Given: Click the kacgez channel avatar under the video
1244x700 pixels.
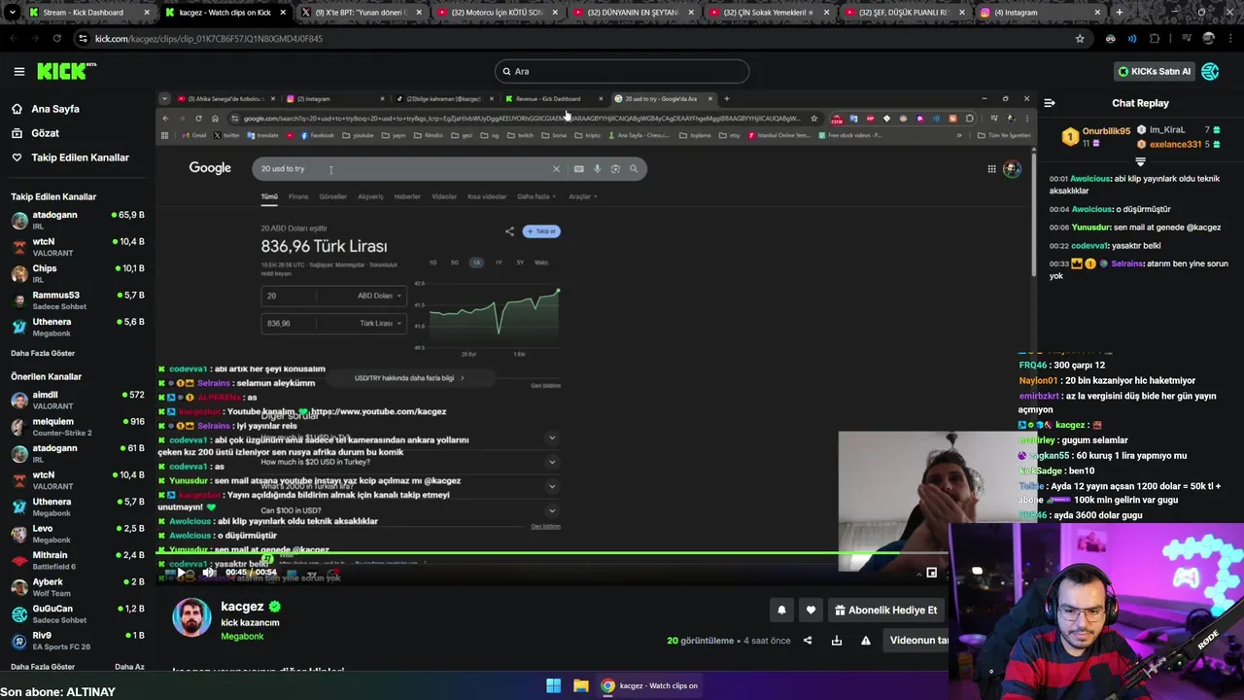Looking at the screenshot, I should 191,617.
